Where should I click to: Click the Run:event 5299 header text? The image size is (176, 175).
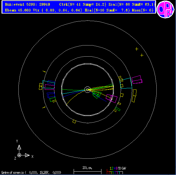27,5
